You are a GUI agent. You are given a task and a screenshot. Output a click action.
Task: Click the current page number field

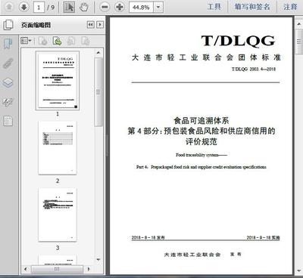39,8
